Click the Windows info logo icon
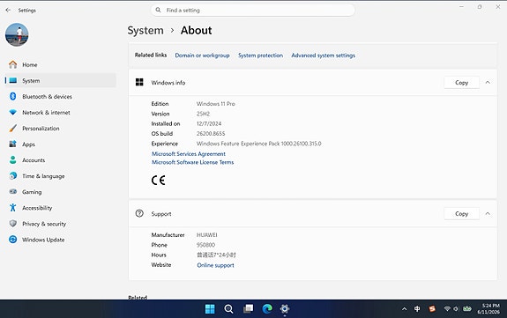507x318 pixels. 139,83
